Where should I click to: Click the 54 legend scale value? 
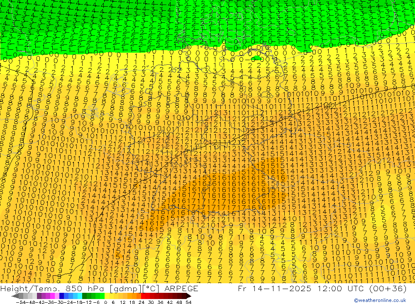188,302
